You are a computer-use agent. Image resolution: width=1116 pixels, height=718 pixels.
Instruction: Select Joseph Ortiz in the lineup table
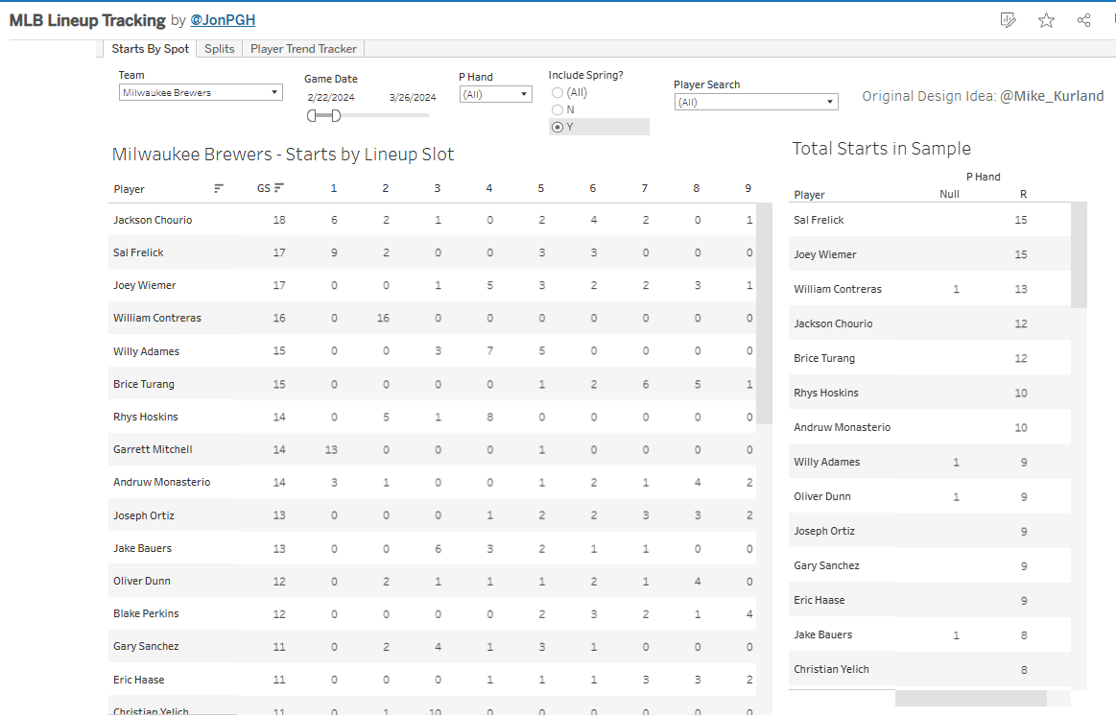144,515
